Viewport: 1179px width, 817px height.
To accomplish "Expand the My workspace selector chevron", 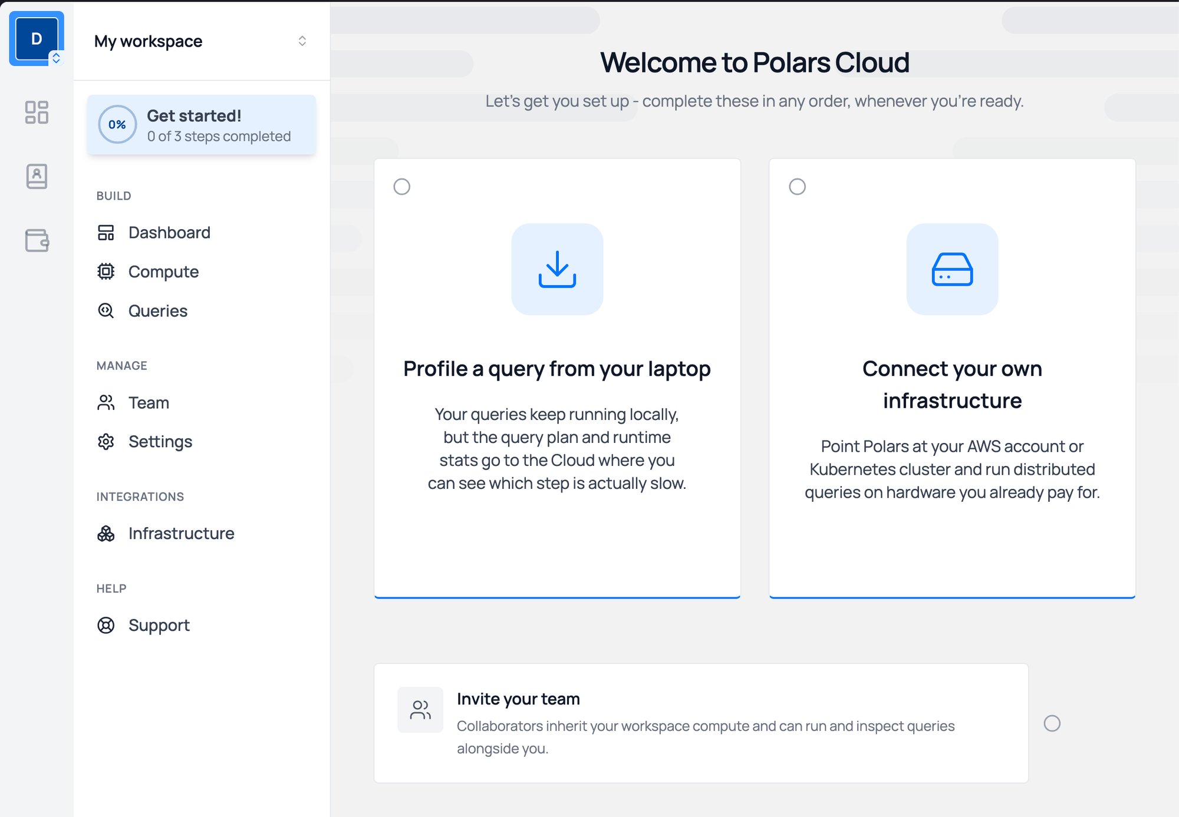I will [302, 41].
